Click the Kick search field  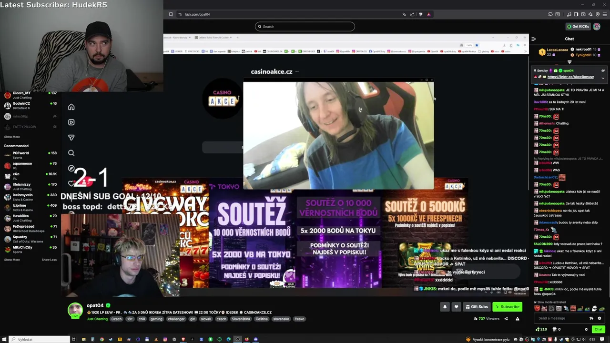(x=305, y=27)
